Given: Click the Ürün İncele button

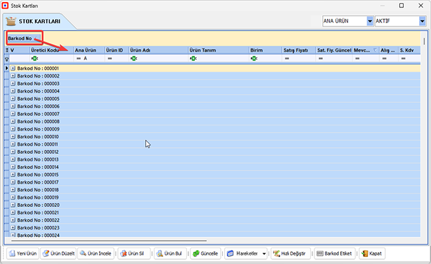Looking at the screenshot, I should (x=95, y=253).
